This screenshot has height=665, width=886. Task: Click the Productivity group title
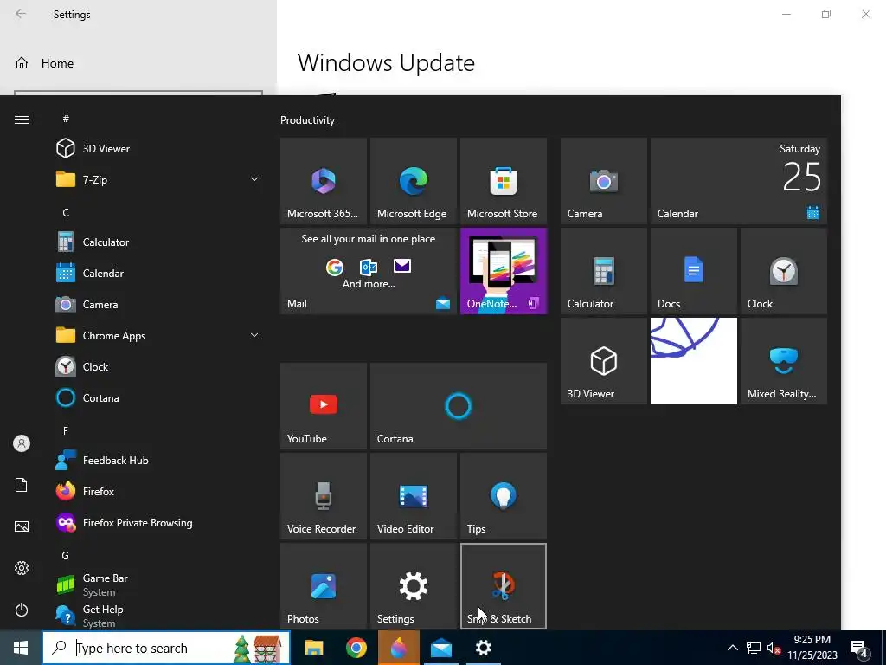pyautogui.click(x=307, y=120)
